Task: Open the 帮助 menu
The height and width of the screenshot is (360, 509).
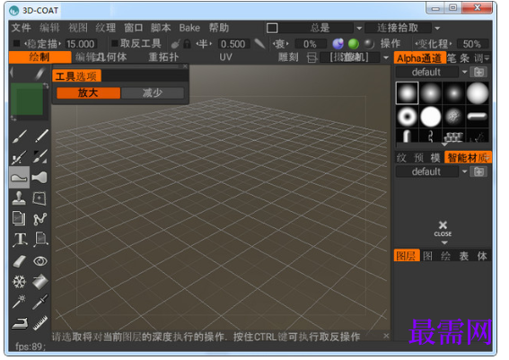Action: pyautogui.click(x=219, y=28)
